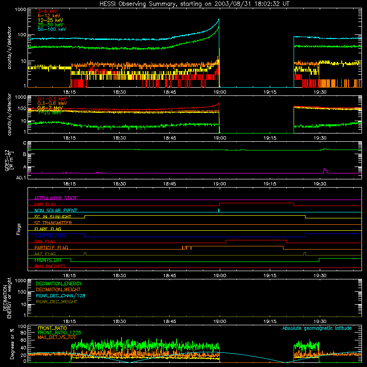Click the Absolute geomagnetic latitude label
The height and width of the screenshot is (367, 367).
[317, 328]
